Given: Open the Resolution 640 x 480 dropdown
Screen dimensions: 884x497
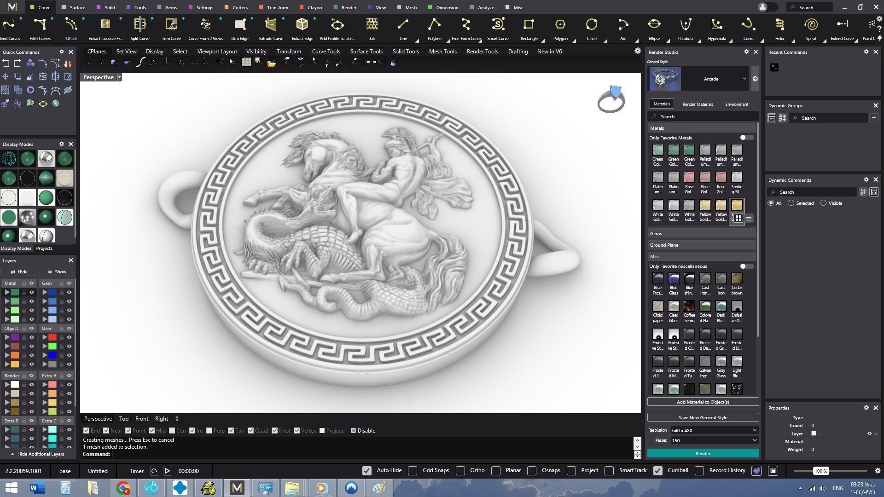Looking at the screenshot, I should tap(714, 430).
